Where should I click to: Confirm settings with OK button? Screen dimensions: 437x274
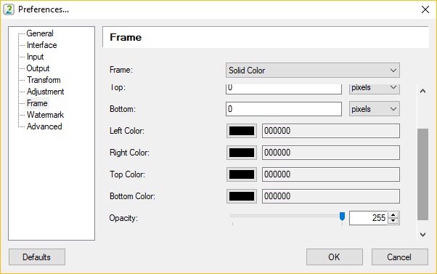coord(335,257)
